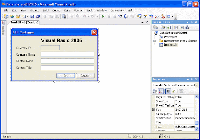Click the OK button on the form
The image size is (200, 140).
tap(66, 76)
